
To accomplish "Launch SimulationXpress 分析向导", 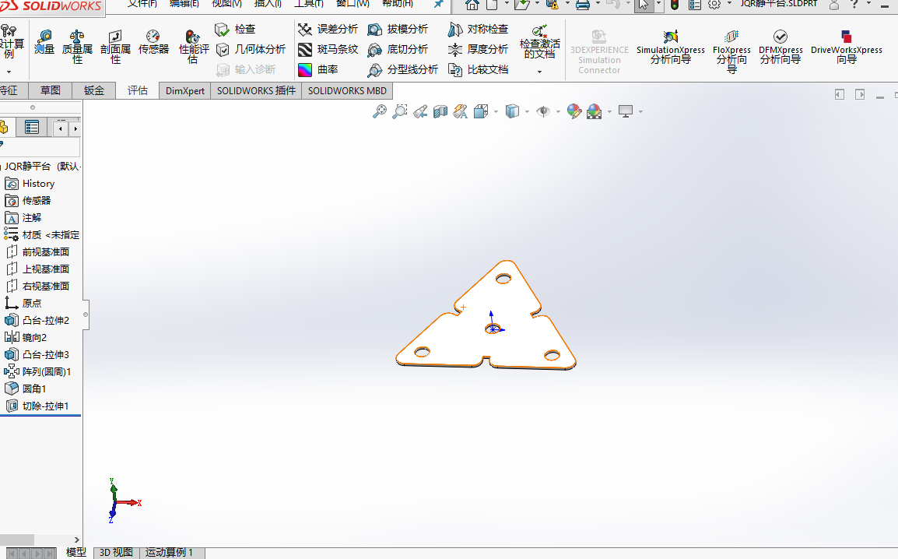I will tap(671, 47).
